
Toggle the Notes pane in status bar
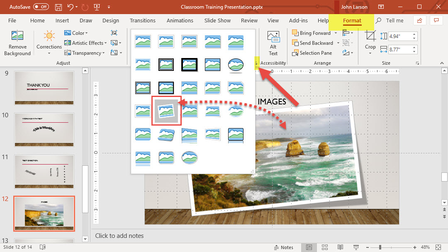coord(283,247)
